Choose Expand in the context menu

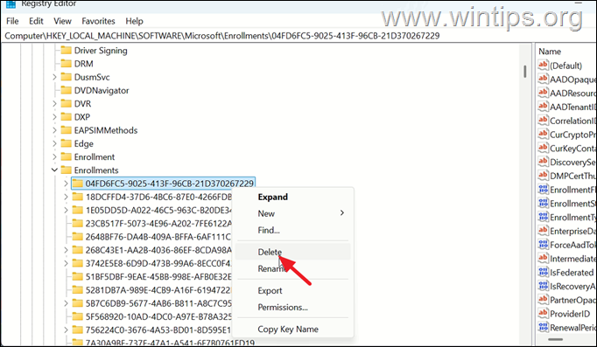pyautogui.click(x=292, y=197)
